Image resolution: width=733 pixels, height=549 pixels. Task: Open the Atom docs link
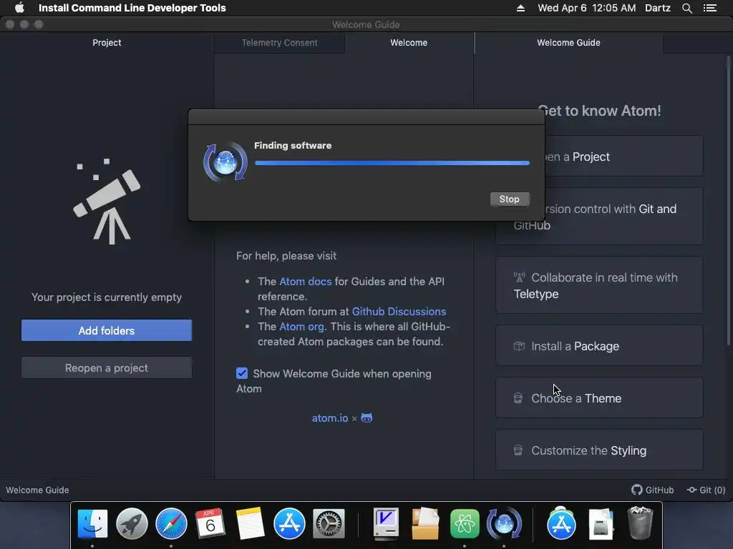tap(305, 282)
